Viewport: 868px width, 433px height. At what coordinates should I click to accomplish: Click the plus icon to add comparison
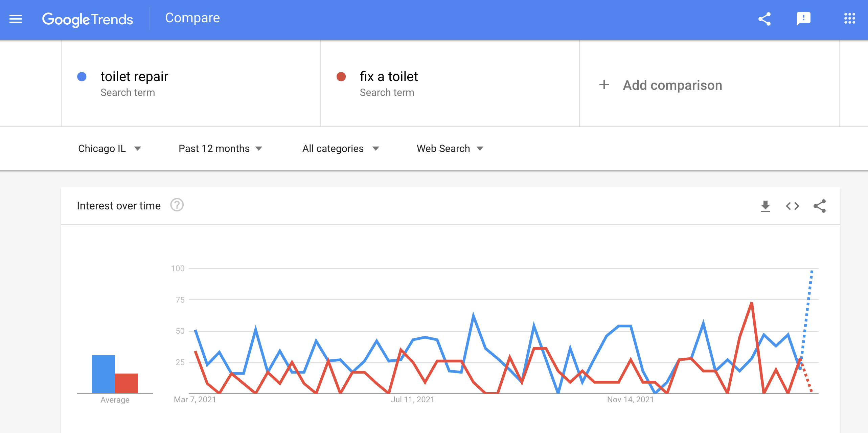click(x=604, y=84)
